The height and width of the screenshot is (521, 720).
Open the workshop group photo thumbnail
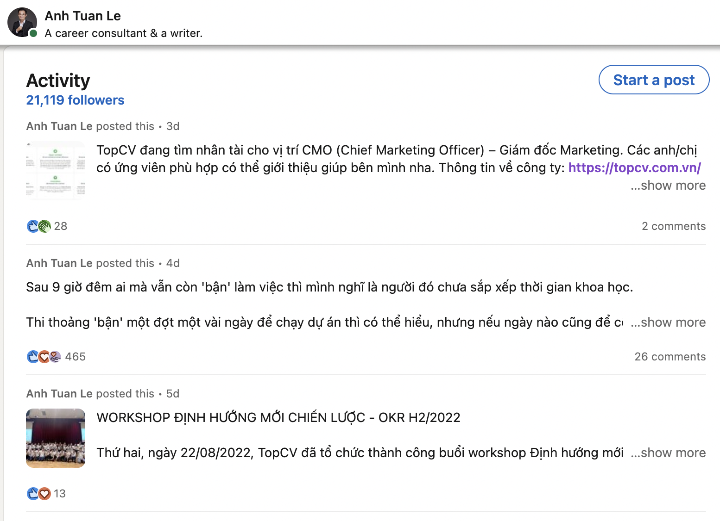(56, 438)
